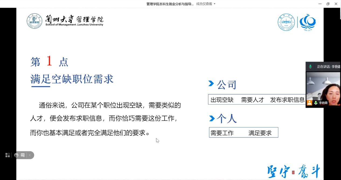Click the 需要工作 满足要求 text box
The height and width of the screenshot is (180, 341).
click(243, 133)
